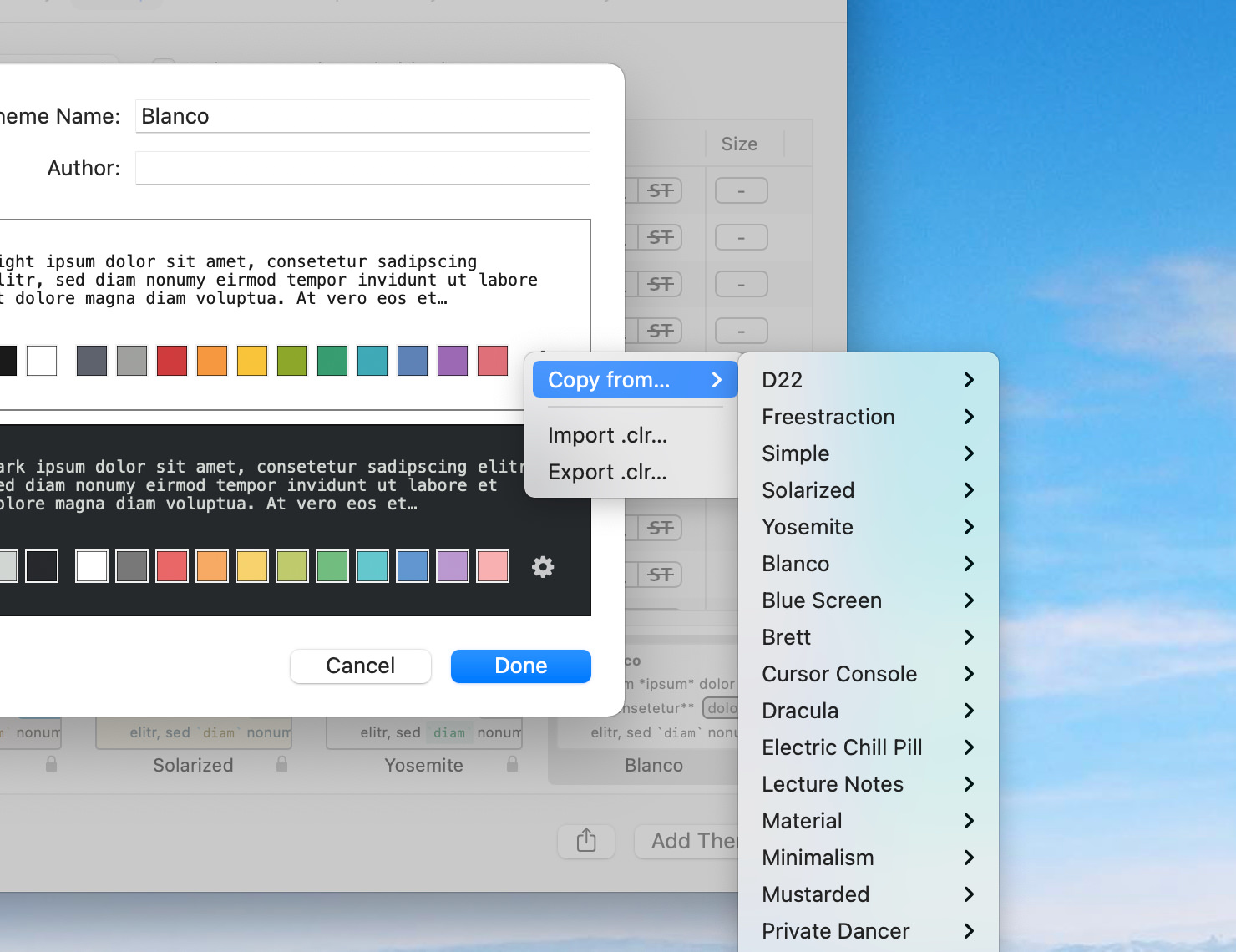Screen dimensions: 1236x952
Task: Click the Theme Name field containing Blanco
Action: [x=362, y=116]
